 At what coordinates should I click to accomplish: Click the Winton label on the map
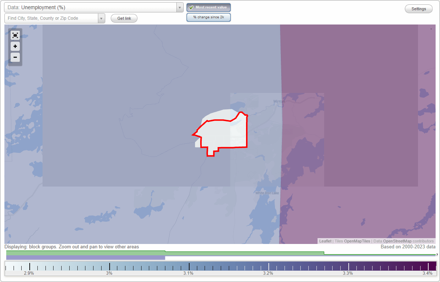279,101
